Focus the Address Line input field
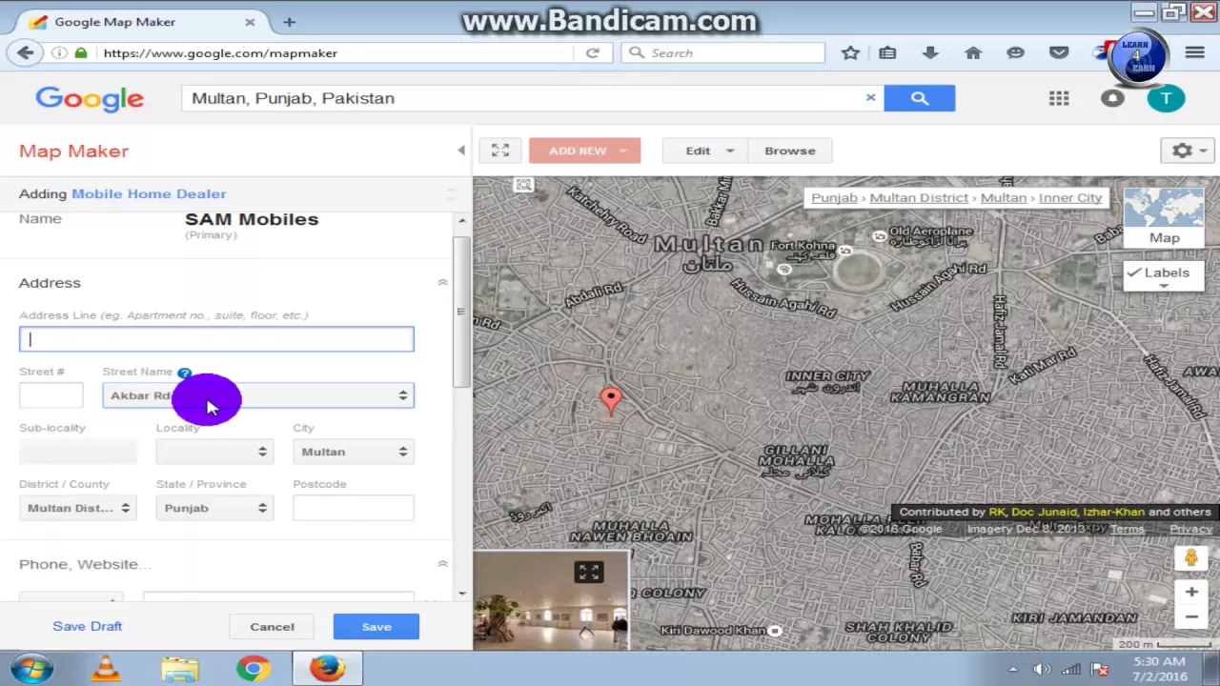This screenshot has width=1220, height=686. (216, 339)
